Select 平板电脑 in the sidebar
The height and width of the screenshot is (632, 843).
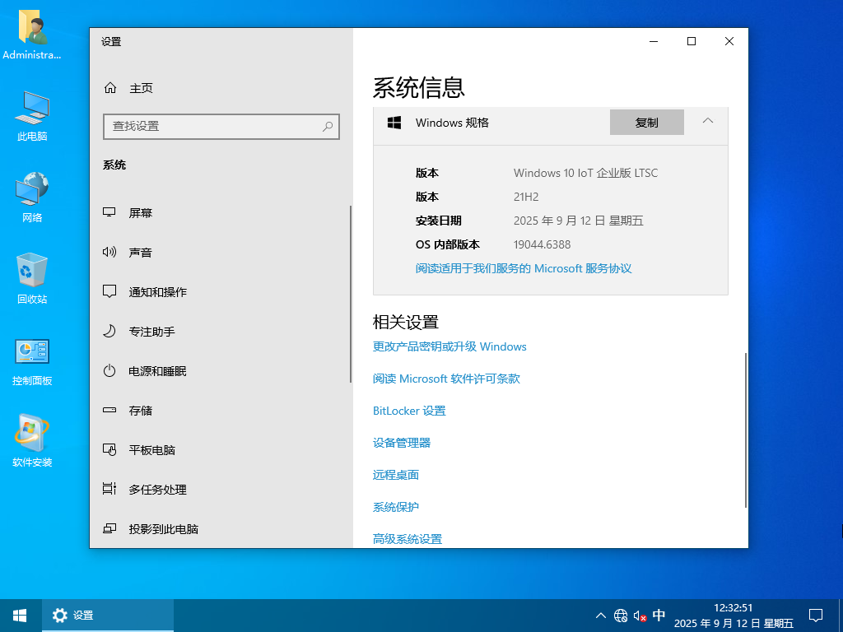[221, 450]
